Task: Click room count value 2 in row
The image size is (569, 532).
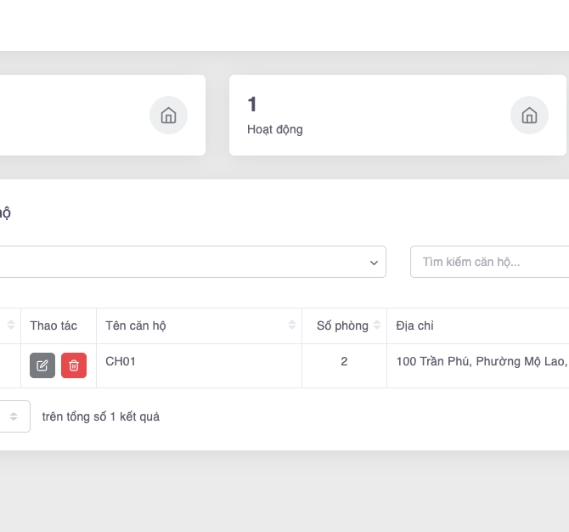Action: coord(344,361)
